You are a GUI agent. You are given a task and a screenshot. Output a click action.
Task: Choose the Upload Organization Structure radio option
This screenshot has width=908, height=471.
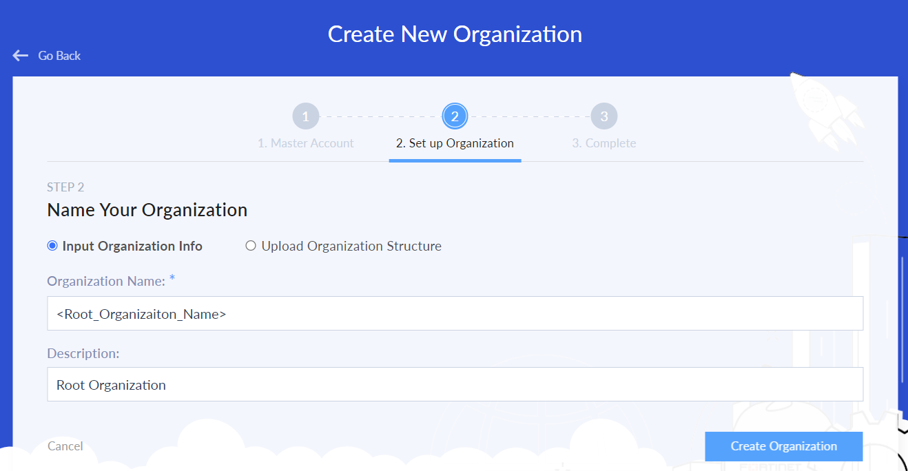click(251, 246)
